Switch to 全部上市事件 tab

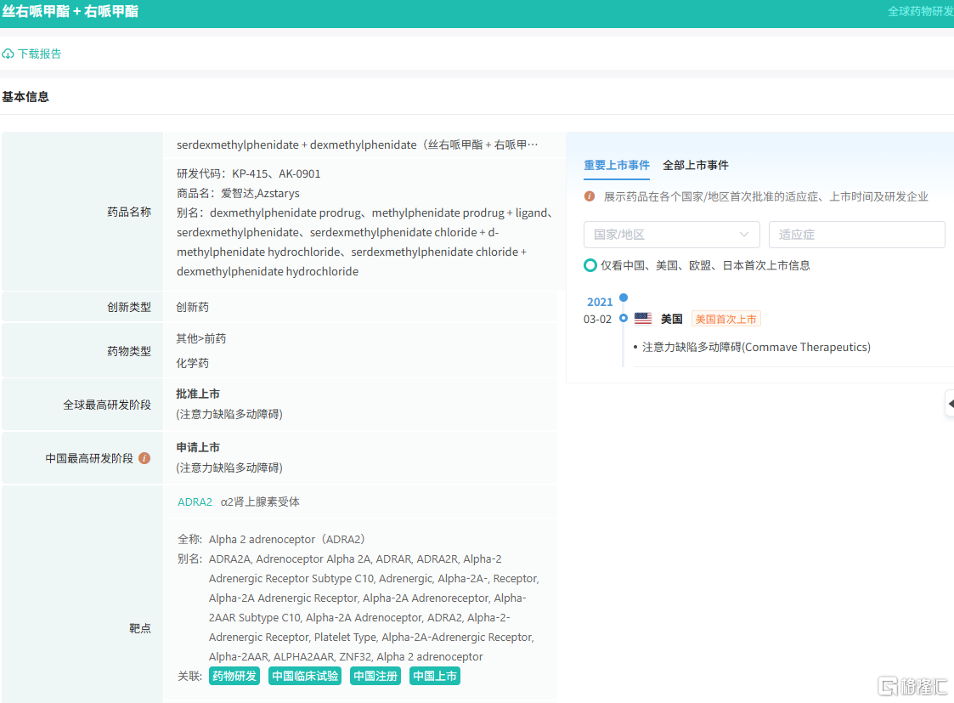click(x=696, y=165)
